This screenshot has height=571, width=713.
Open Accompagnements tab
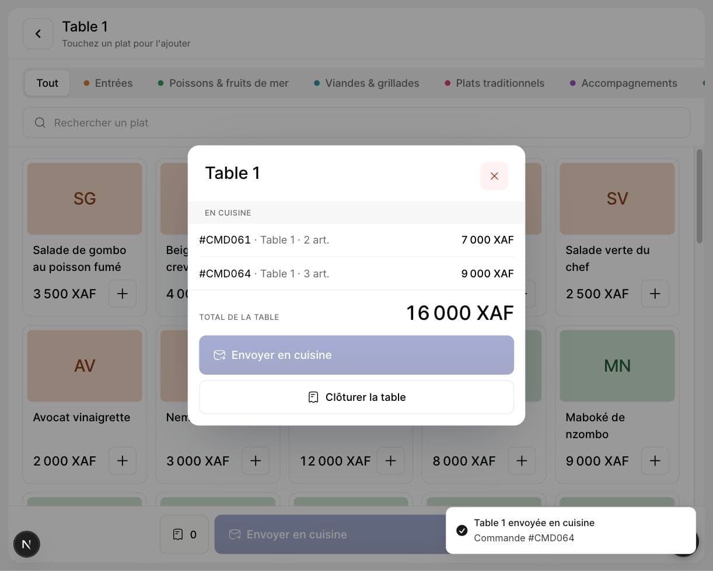click(624, 83)
